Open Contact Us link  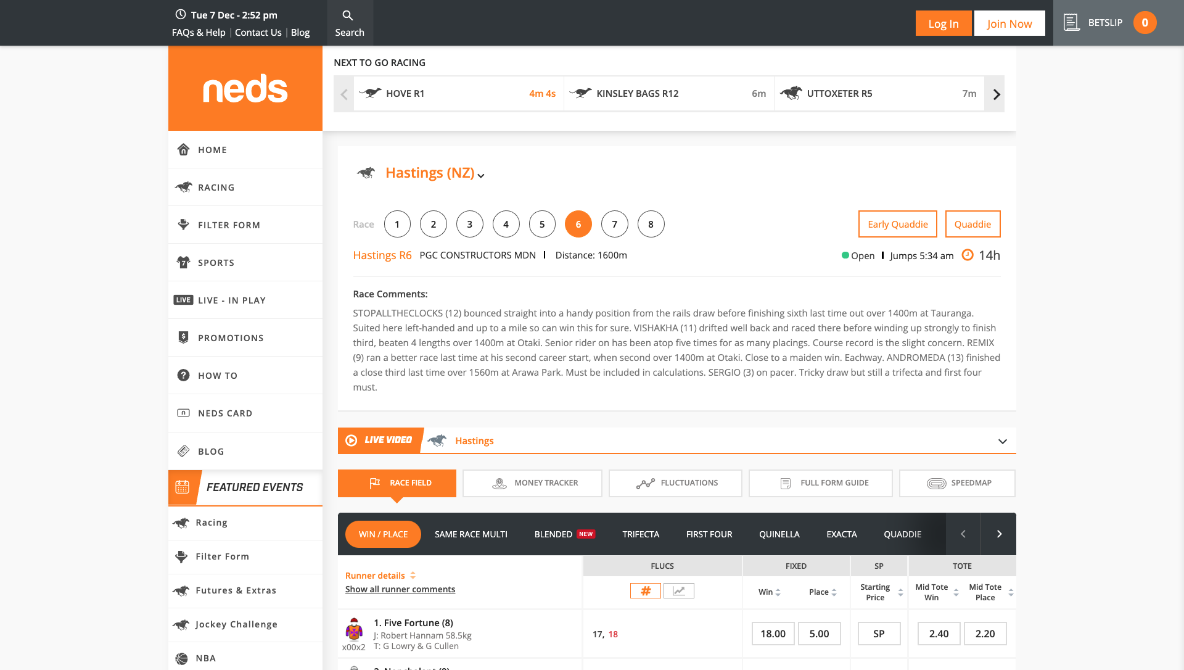coord(258,32)
